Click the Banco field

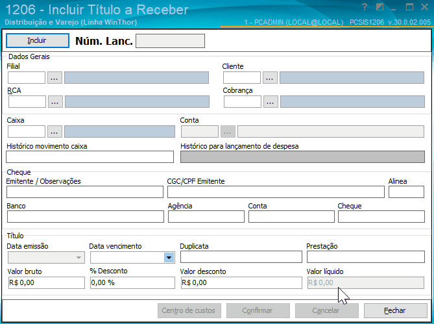[86, 217]
